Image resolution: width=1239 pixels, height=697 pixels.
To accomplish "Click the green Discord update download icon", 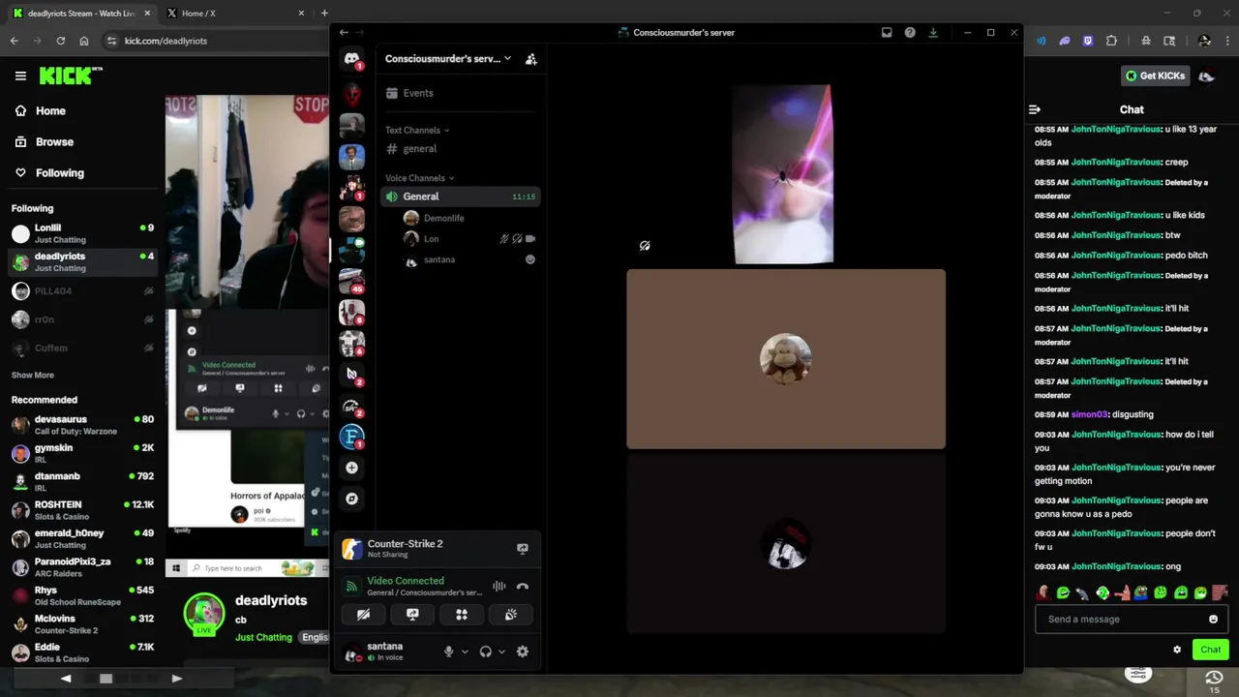I will [x=933, y=32].
